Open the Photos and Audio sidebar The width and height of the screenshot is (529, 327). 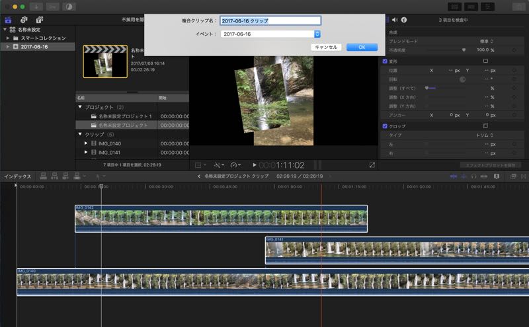tap(24, 20)
